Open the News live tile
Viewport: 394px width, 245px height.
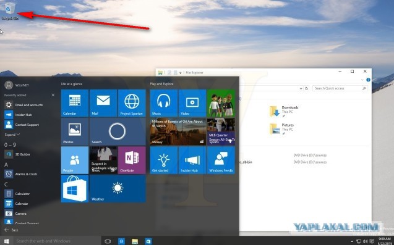[103, 160]
